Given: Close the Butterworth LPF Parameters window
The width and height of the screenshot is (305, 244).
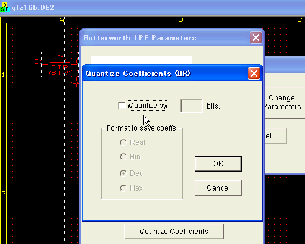Looking at the screenshot, I should coord(256,37).
